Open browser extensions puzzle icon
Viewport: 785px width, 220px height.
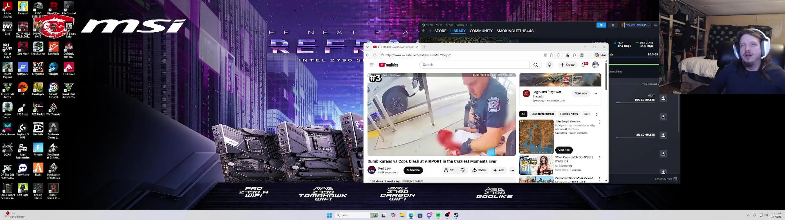(559, 55)
